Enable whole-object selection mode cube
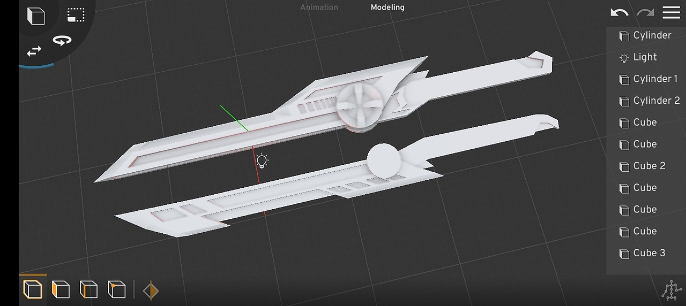Image resolution: width=686 pixels, height=306 pixels. click(33, 289)
